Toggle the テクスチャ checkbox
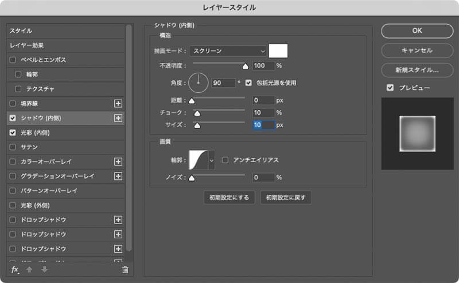 pos(18,89)
